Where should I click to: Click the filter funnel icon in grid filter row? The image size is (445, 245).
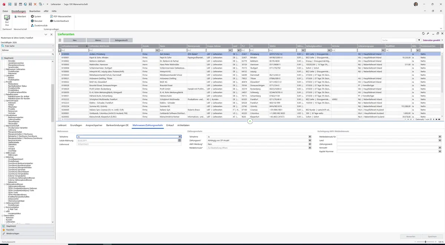click(59, 50)
